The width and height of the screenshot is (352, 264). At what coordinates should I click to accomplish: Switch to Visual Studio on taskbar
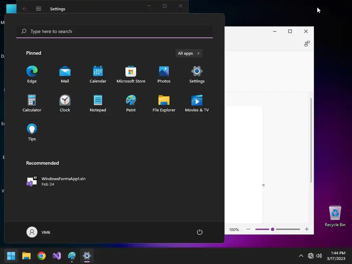[57, 256]
